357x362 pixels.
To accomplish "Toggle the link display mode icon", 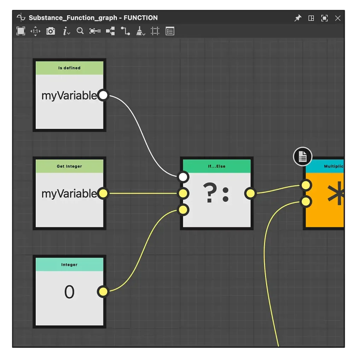I will (125, 31).
